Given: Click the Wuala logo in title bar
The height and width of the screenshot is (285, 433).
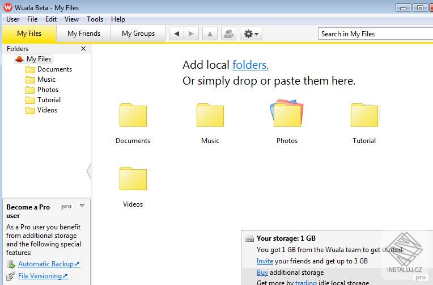Looking at the screenshot, I should tap(8, 7).
